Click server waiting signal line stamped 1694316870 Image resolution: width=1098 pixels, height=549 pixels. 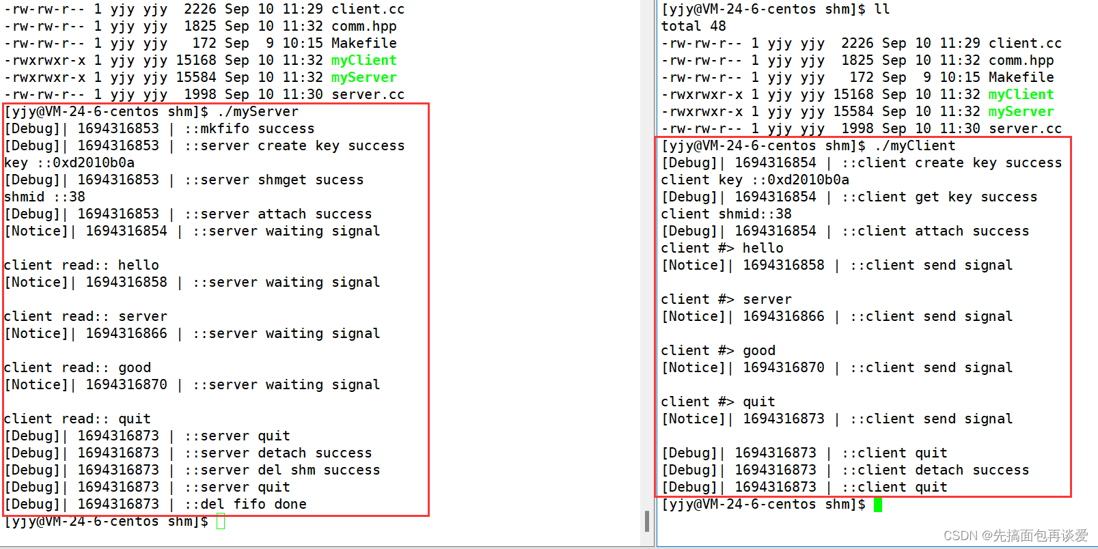click(x=192, y=385)
